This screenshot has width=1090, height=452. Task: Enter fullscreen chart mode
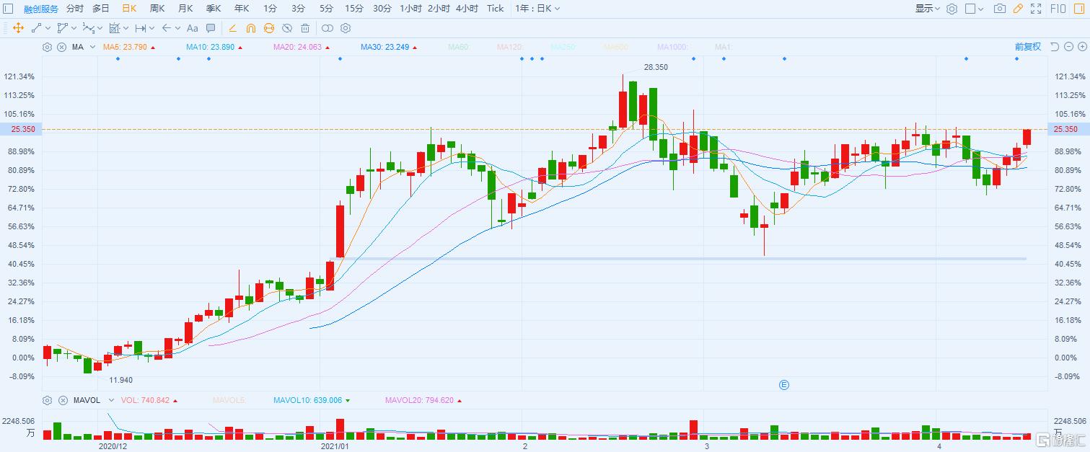pos(1036,9)
